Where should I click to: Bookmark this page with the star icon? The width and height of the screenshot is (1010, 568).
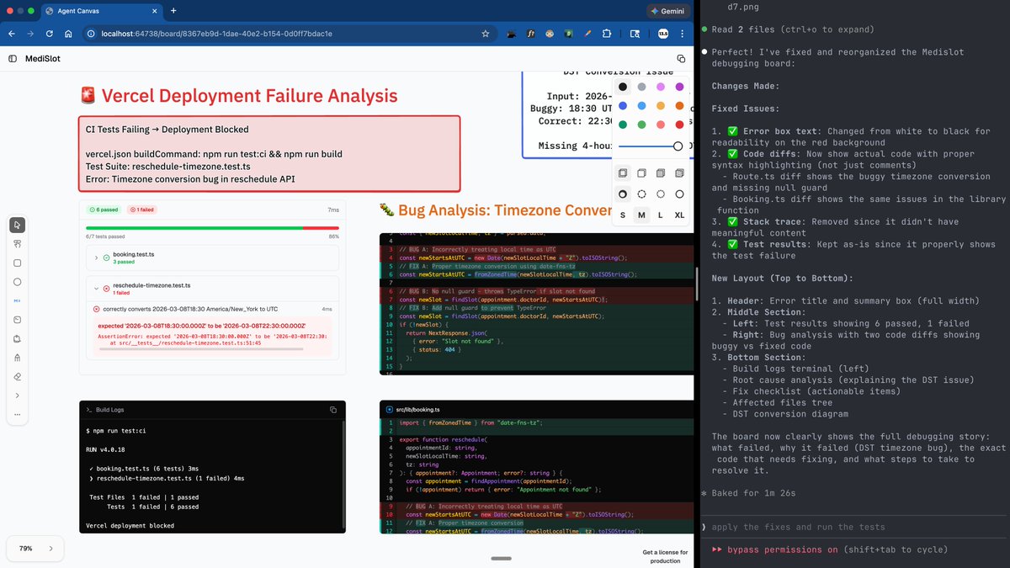(x=486, y=34)
